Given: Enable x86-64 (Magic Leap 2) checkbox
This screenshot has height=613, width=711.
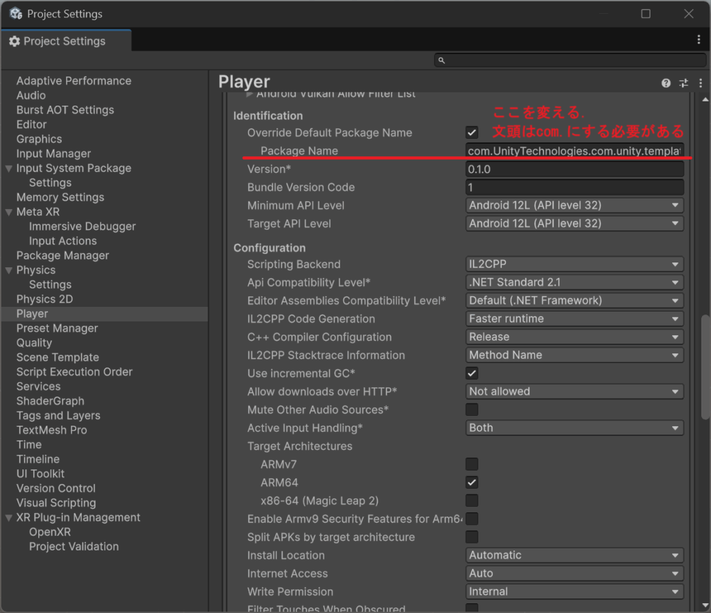Looking at the screenshot, I should click(471, 501).
